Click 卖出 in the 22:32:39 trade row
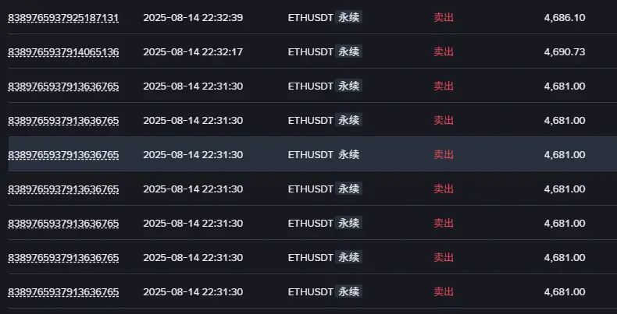This screenshot has width=617, height=314. pyautogui.click(x=444, y=18)
